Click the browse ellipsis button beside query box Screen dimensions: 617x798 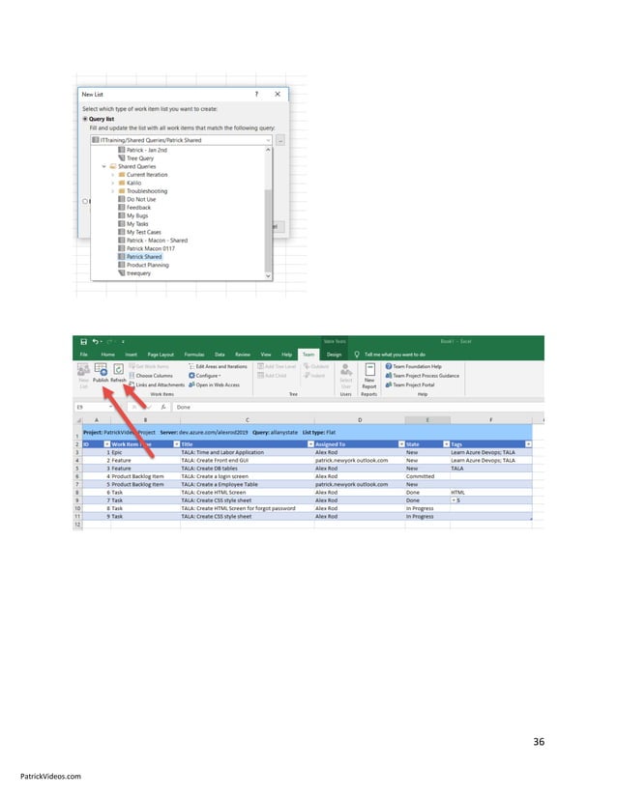[x=280, y=140]
